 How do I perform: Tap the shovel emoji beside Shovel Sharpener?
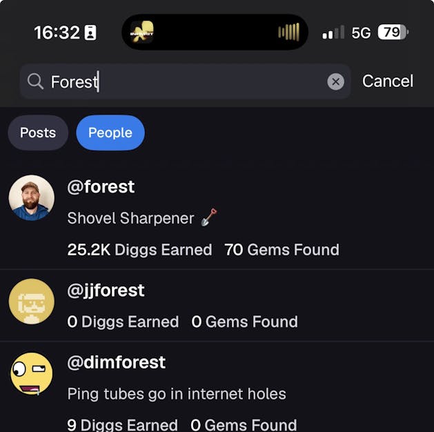[x=209, y=218]
